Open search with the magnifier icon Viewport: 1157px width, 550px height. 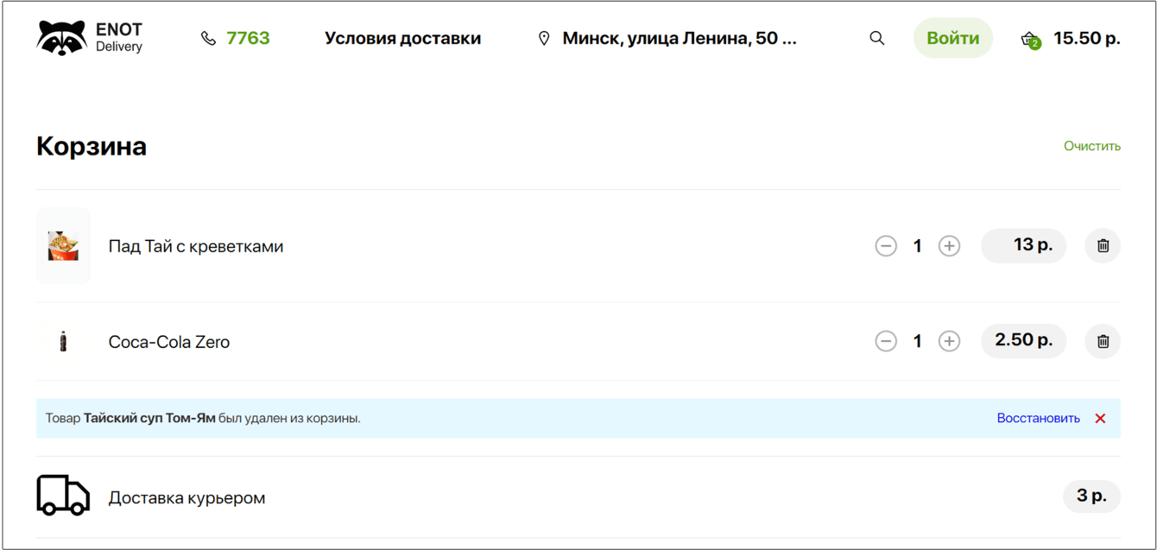coord(876,38)
